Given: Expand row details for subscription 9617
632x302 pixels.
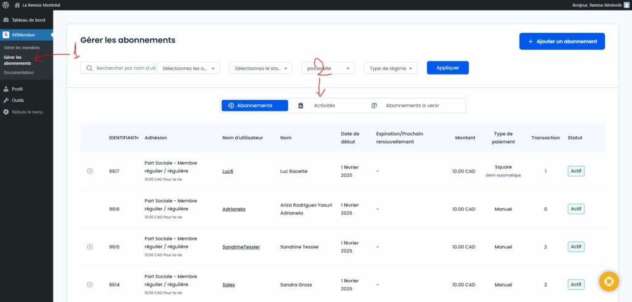Looking at the screenshot, I should pyautogui.click(x=89, y=171).
